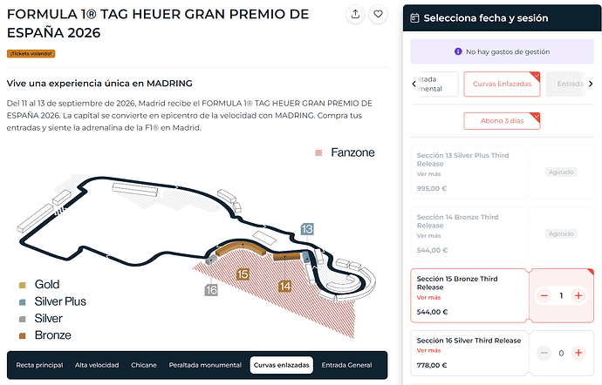Select section 13 marker on circuit map

[x=307, y=229]
